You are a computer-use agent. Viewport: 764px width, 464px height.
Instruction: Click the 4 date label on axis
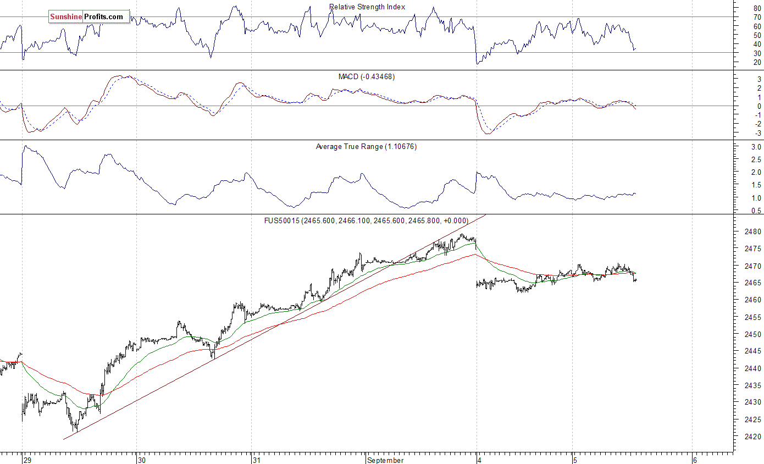point(480,460)
